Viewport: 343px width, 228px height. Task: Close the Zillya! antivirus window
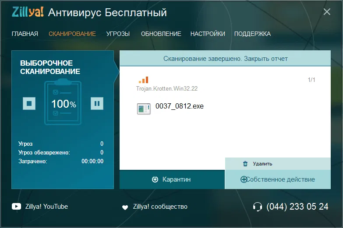(x=327, y=11)
